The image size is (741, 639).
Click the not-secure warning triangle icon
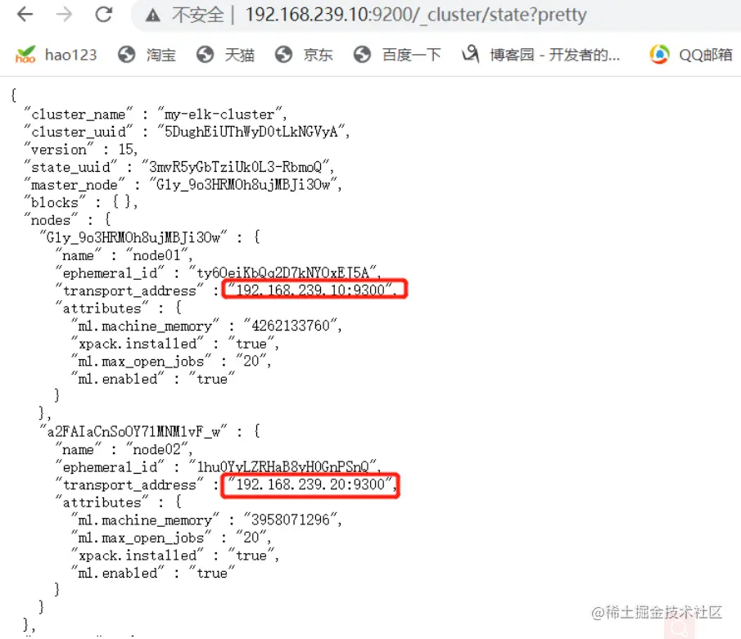coord(152,16)
